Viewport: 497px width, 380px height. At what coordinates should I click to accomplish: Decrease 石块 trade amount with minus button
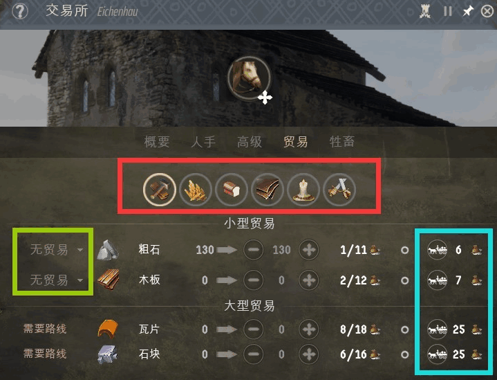point(253,354)
